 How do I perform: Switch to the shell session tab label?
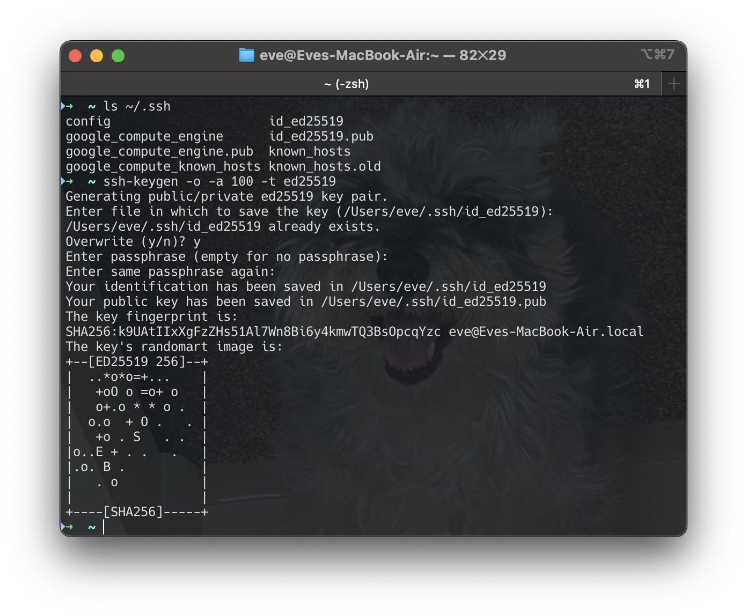347,84
